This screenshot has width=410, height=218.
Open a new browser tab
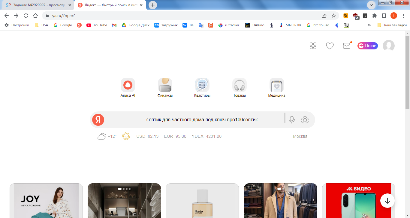point(153,5)
